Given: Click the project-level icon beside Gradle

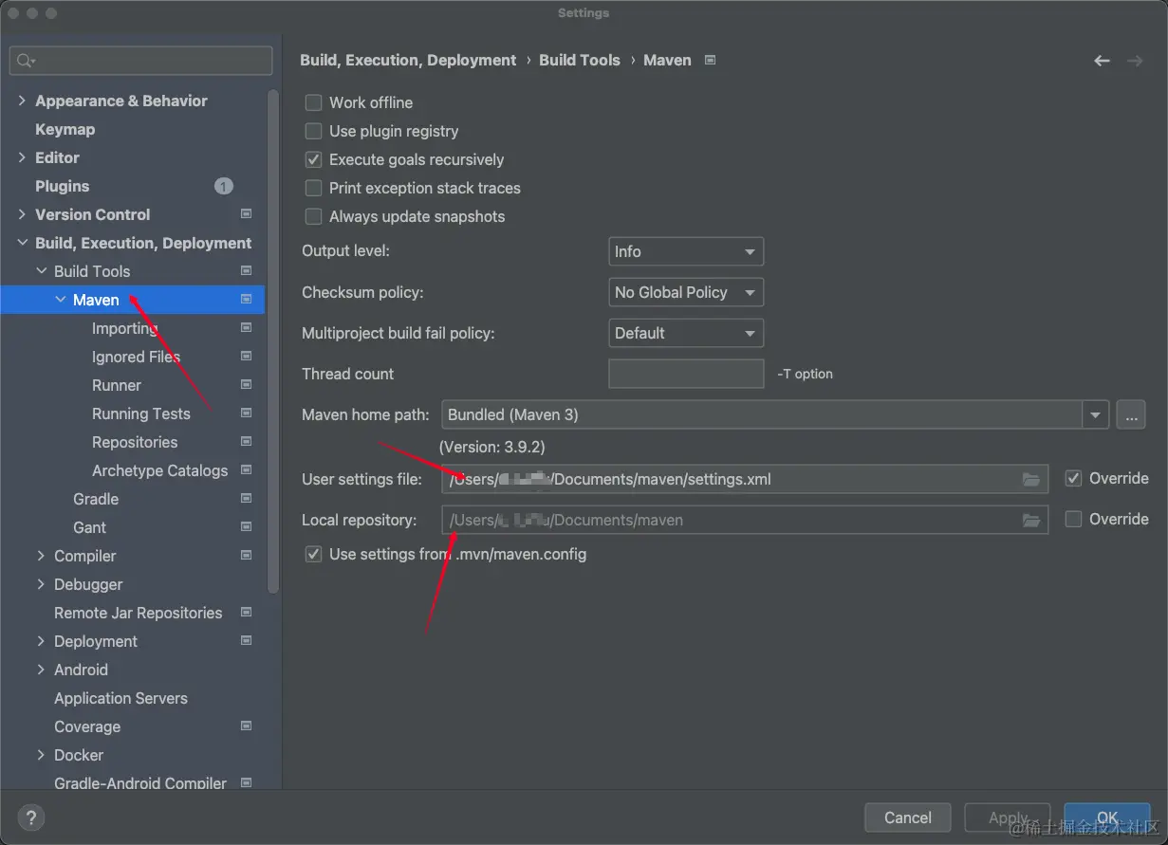Looking at the screenshot, I should click(x=247, y=499).
